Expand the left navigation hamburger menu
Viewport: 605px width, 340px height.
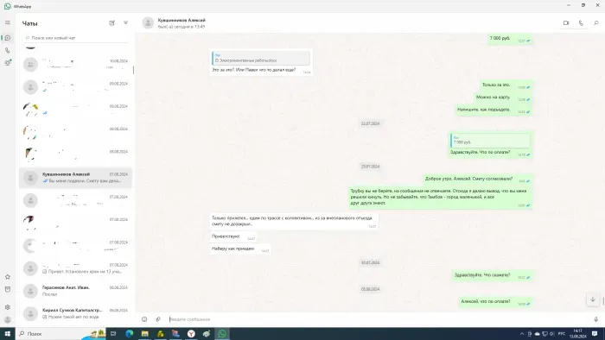7,22
